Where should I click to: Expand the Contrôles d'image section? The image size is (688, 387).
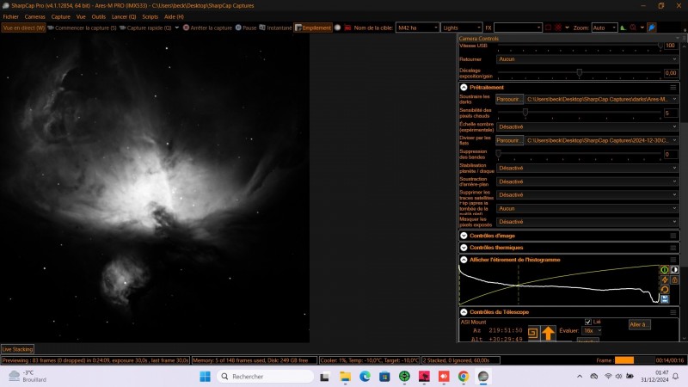(464, 236)
